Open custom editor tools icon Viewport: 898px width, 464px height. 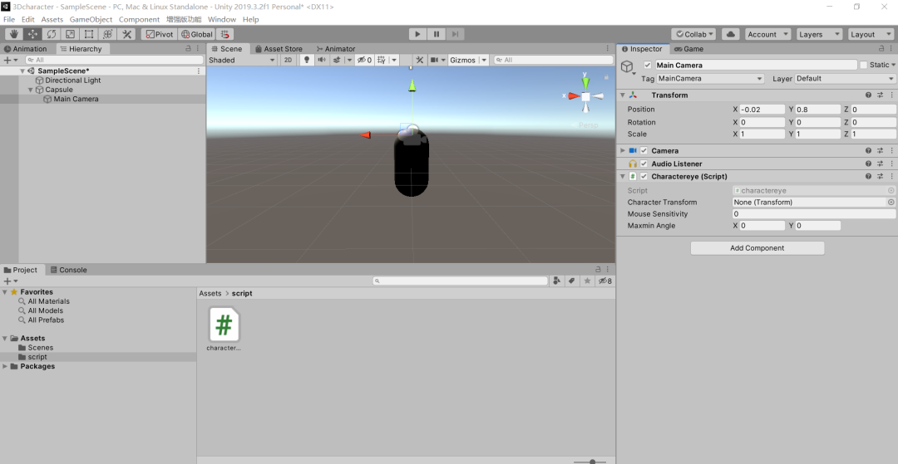coord(126,34)
